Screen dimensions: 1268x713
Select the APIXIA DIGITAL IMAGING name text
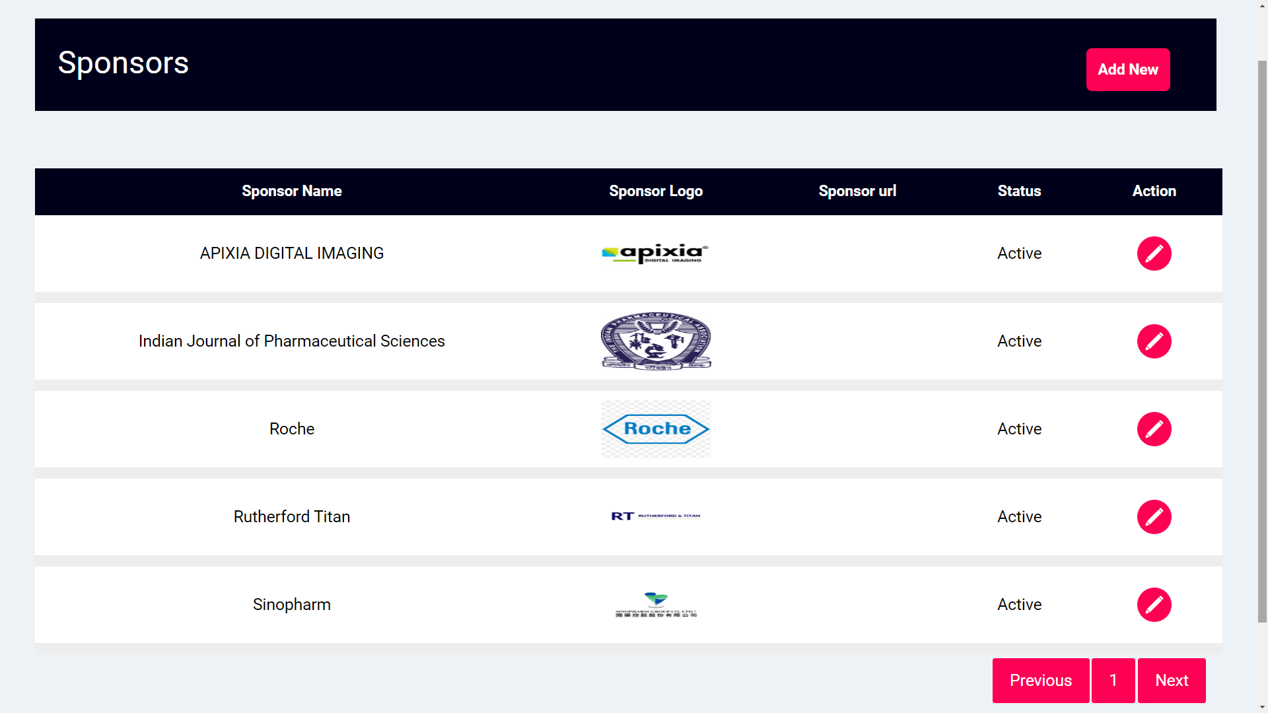292,254
